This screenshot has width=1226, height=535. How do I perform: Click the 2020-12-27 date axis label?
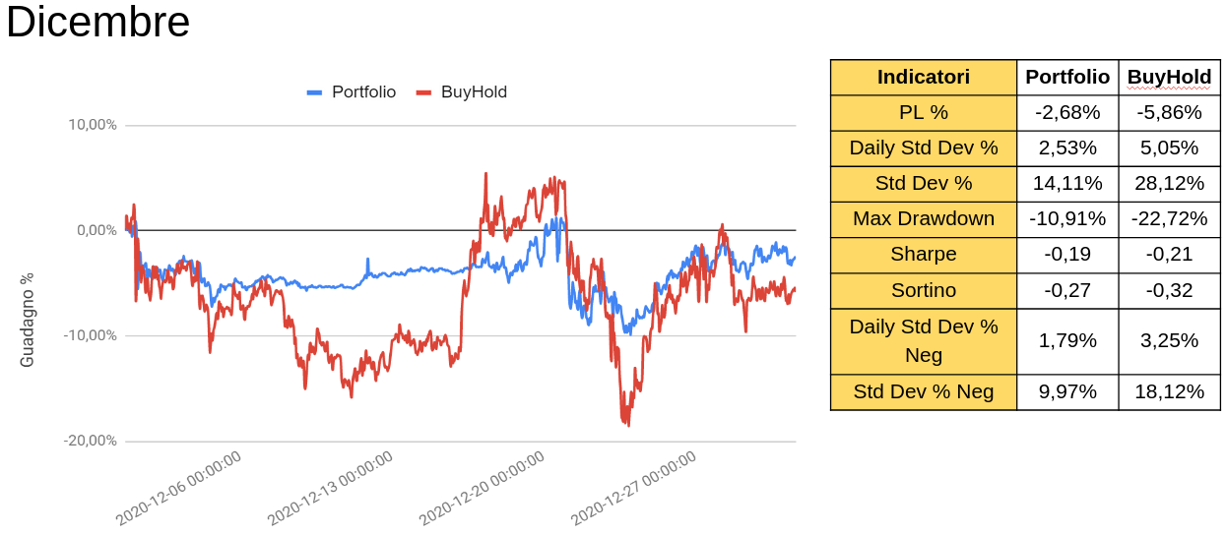click(x=634, y=487)
